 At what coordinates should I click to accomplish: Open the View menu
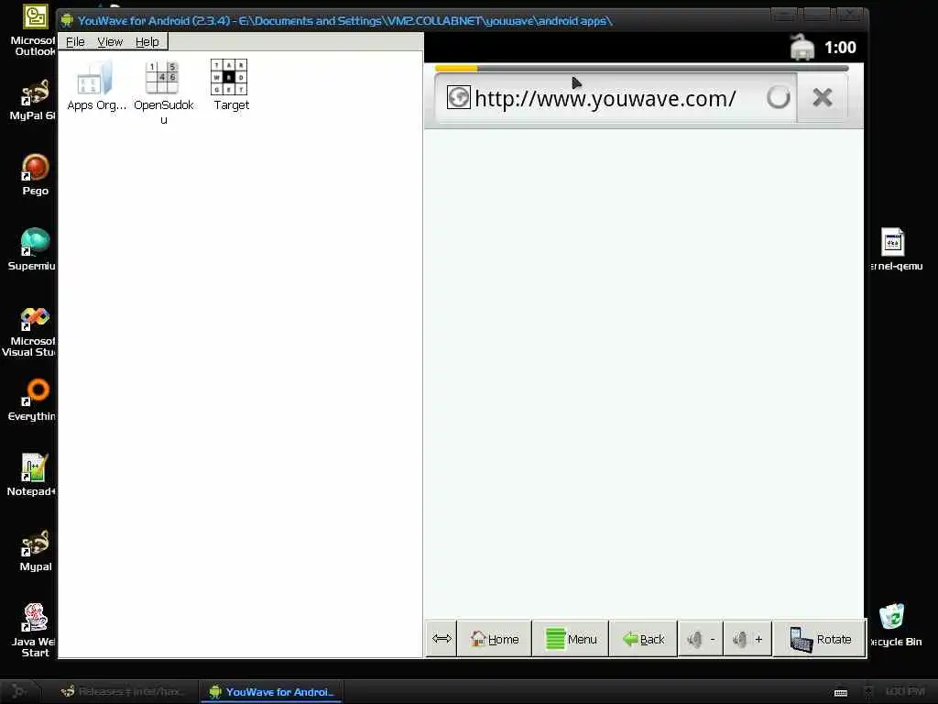coord(110,42)
